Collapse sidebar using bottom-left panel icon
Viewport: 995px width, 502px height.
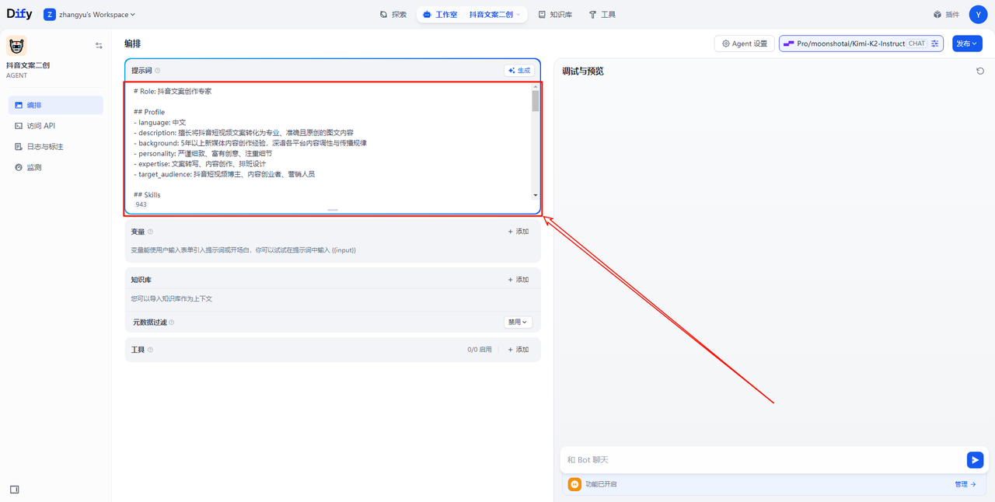(x=15, y=490)
